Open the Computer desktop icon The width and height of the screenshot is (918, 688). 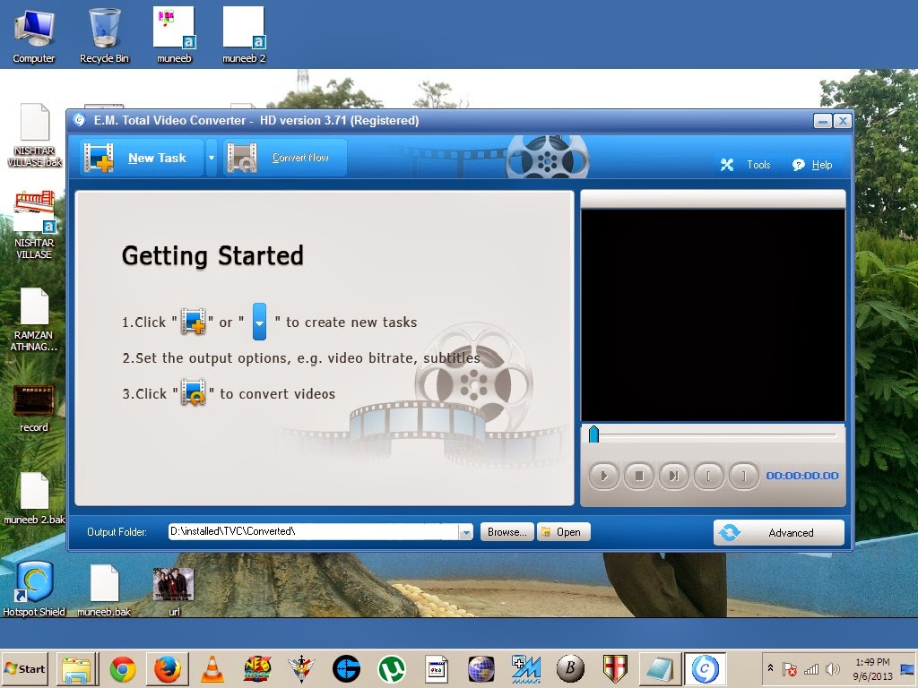[x=34, y=35]
